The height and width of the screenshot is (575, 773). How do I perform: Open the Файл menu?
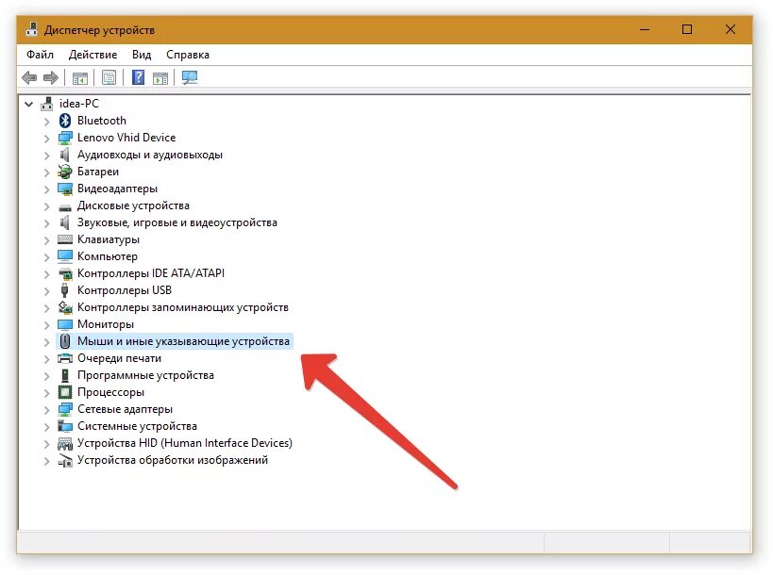click(x=40, y=55)
